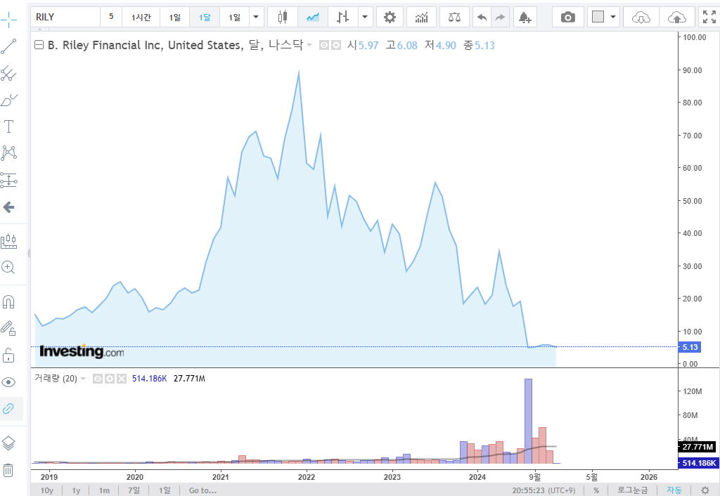Open the ruler measurement tool

click(x=8, y=241)
